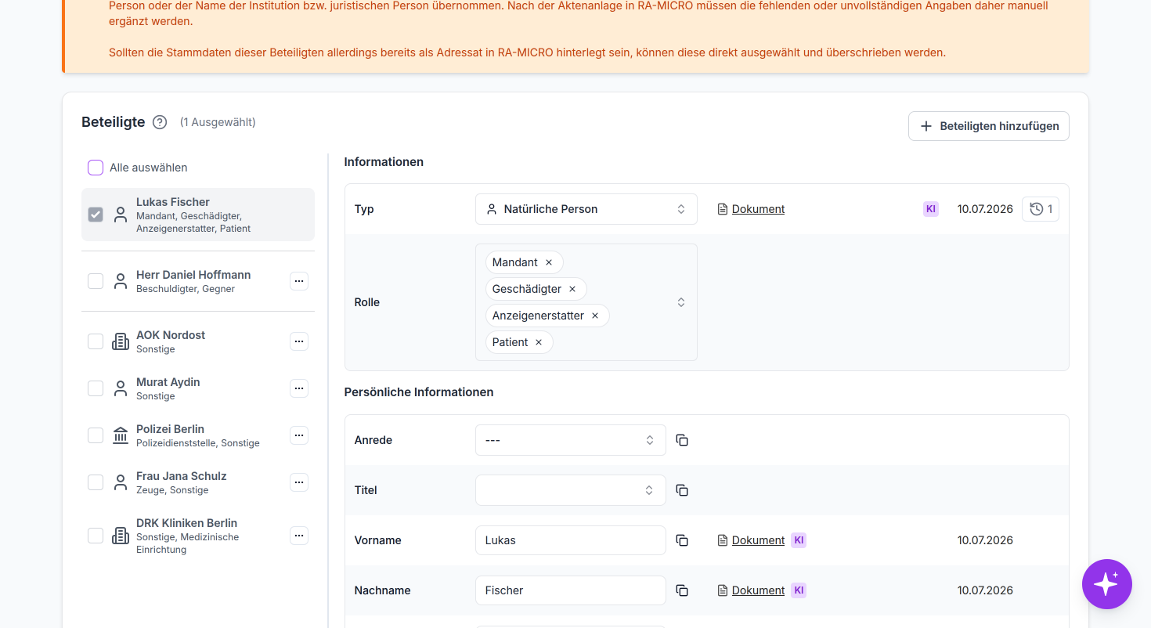Click the date 10.07.2026 in Typ row
Viewport: 1151px width, 628px height.
pyautogui.click(x=985, y=209)
